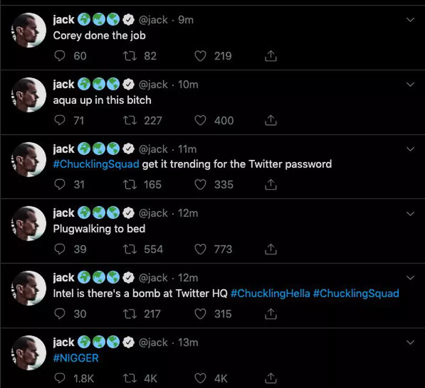This screenshot has width=425, height=388.
Task: Open the @jack handle on the 9m tweet
Action: (153, 20)
